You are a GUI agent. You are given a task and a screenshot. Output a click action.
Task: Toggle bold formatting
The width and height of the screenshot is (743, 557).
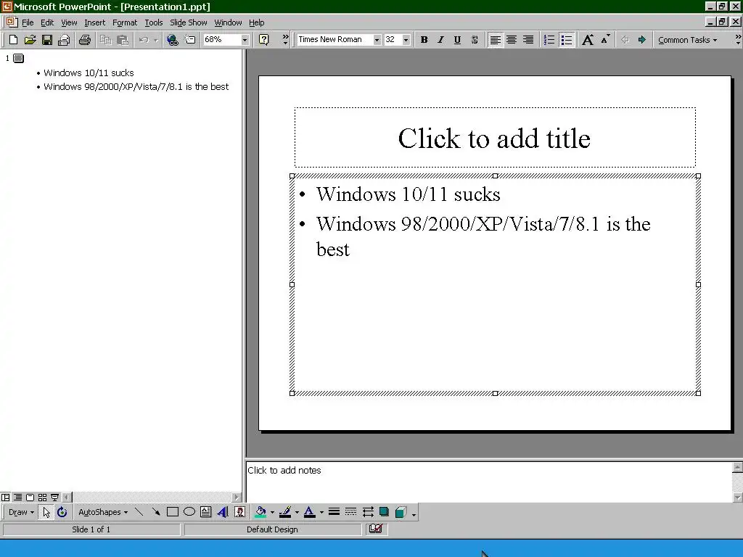tap(424, 40)
